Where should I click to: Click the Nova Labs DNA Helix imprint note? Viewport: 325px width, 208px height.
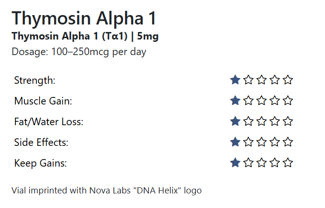[107, 191]
